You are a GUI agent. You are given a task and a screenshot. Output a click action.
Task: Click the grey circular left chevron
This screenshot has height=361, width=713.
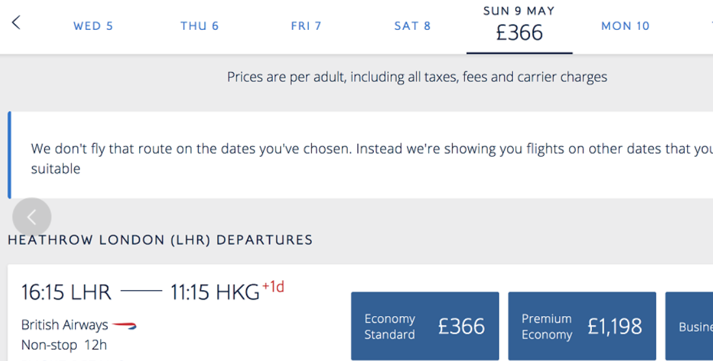[32, 217]
